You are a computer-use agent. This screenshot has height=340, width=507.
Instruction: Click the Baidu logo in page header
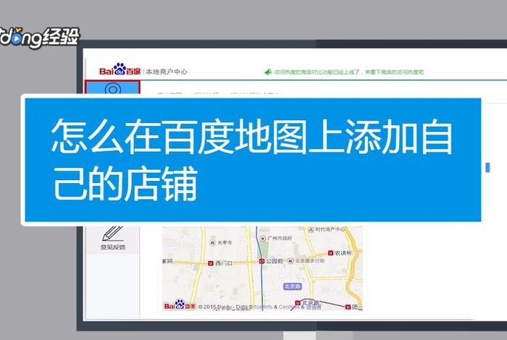(120, 69)
